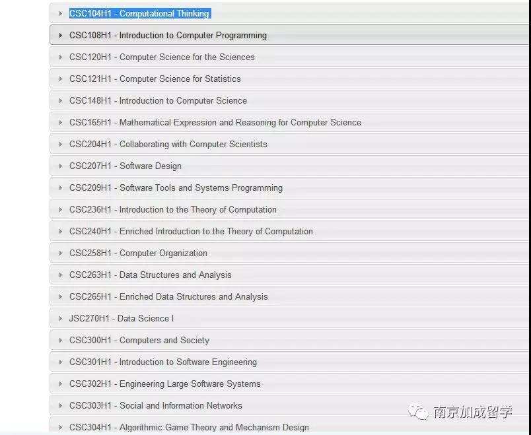Expand the CSC121H1 disclosure triangle
The width and height of the screenshot is (531, 435).
61,79
